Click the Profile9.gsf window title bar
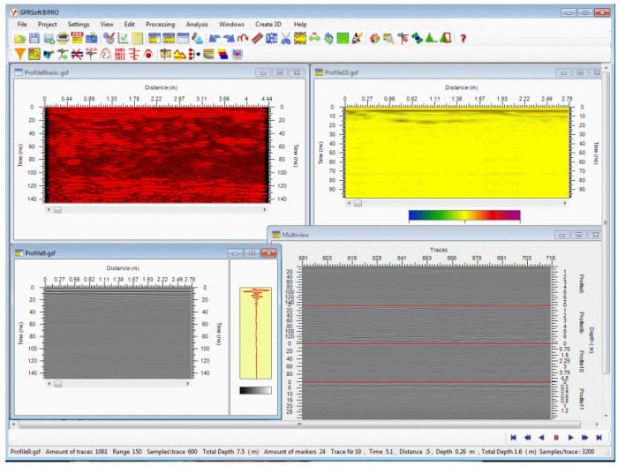 [x=115, y=252]
